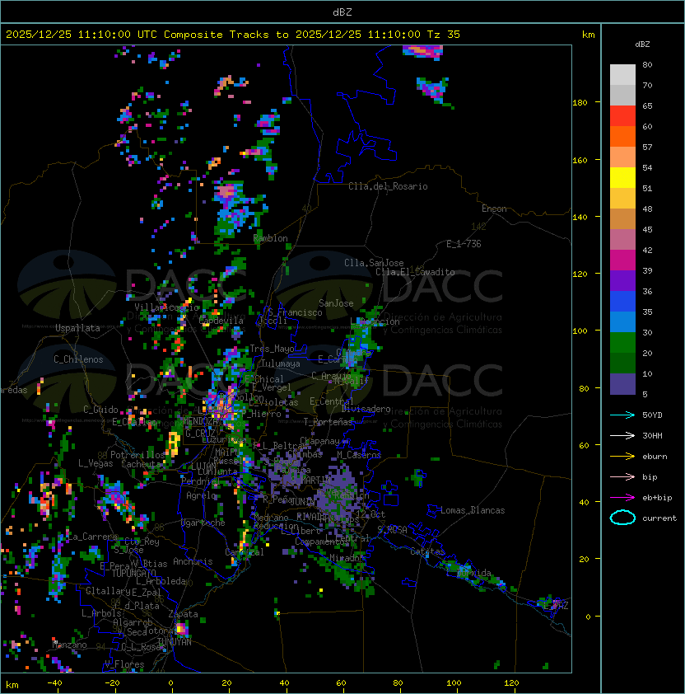This screenshot has width=685, height=694.
Task: Click the white 30HM arrow in legend
Action: 622,435
